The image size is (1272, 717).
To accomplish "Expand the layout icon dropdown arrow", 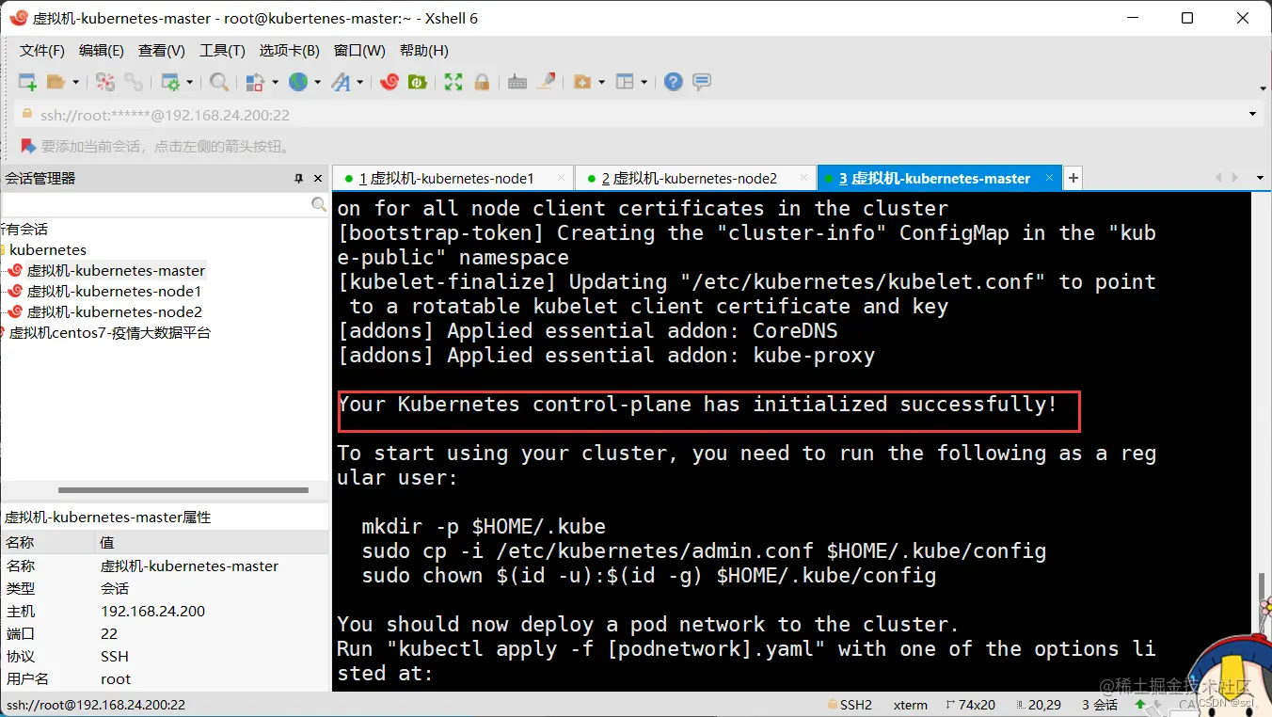I will tap(644, 83).
